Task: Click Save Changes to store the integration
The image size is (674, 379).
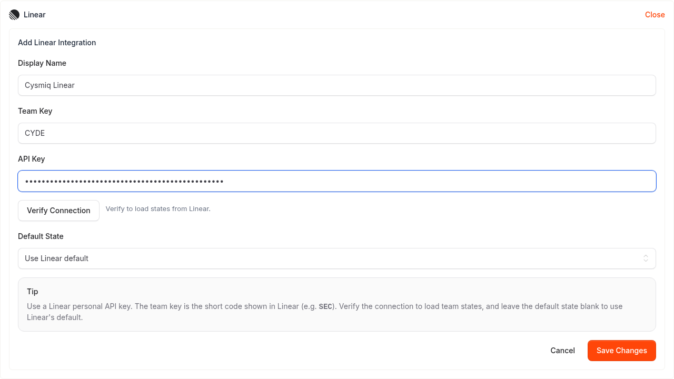Action: pyautogui.click(x=621, y=350)
